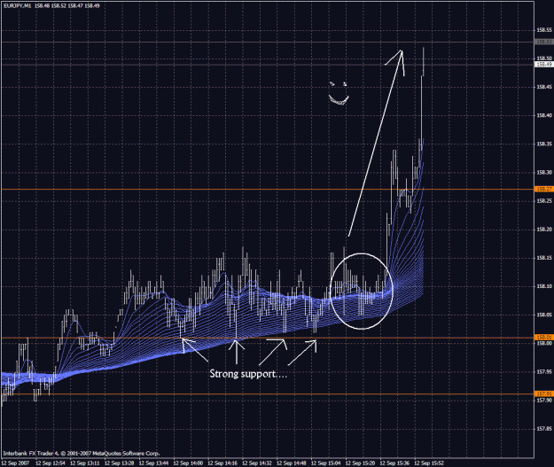Click the 158.45 price axis label

[544, 87]
